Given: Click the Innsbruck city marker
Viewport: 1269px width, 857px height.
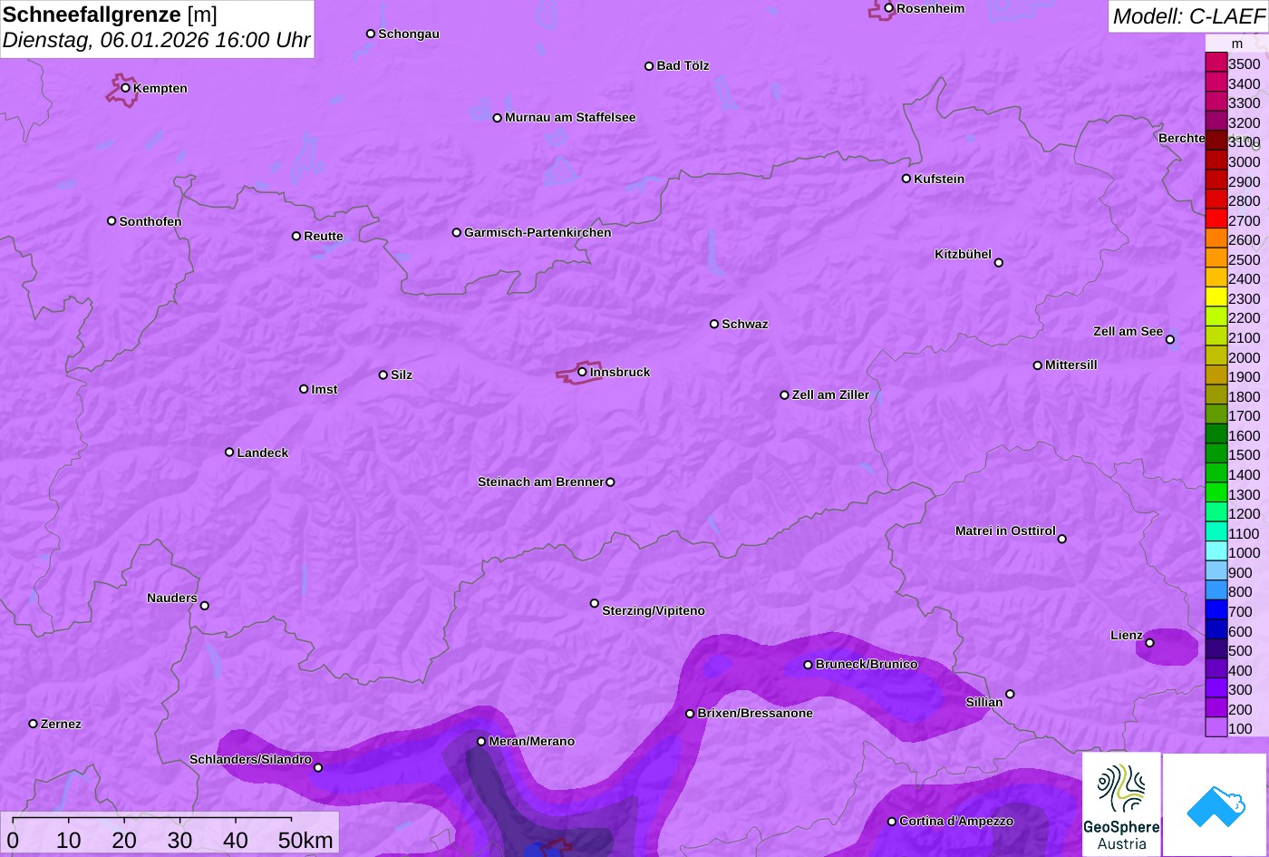Looking at the screenshot, I should [582, 372].
